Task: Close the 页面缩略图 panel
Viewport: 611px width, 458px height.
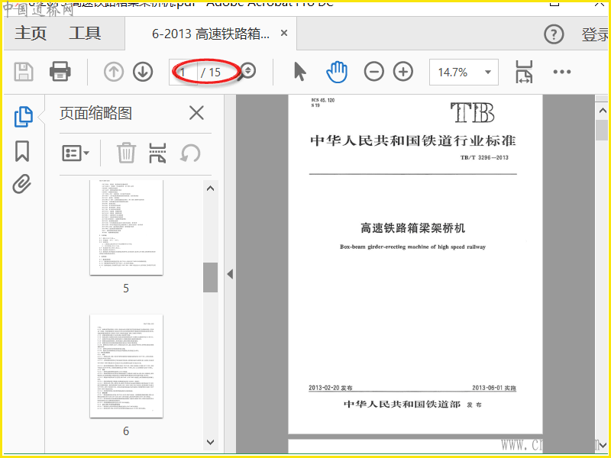Action: [x=196, y=113]
